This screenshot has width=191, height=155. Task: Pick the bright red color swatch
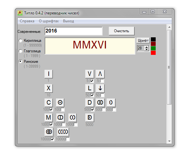[153, 53]
